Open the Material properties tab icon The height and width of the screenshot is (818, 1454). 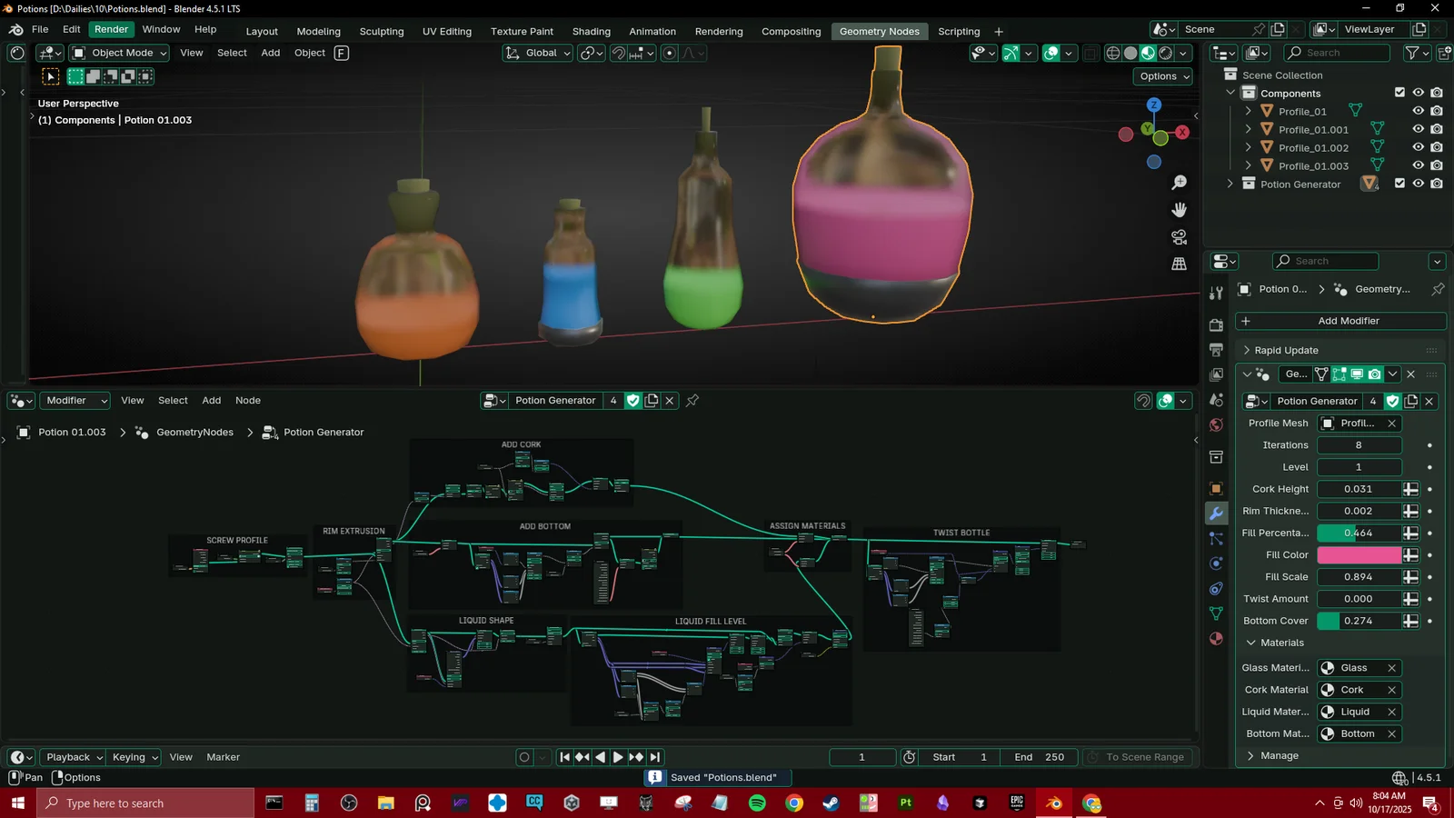coord(1216,638)
